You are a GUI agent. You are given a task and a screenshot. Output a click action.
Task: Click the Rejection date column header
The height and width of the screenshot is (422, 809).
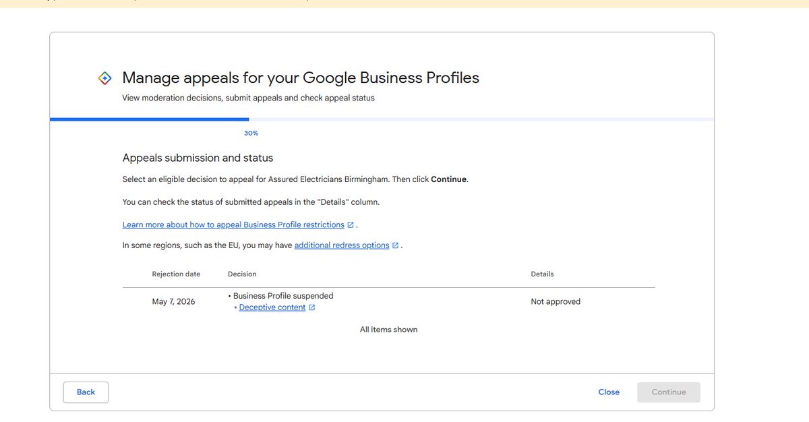pos(176,274)
